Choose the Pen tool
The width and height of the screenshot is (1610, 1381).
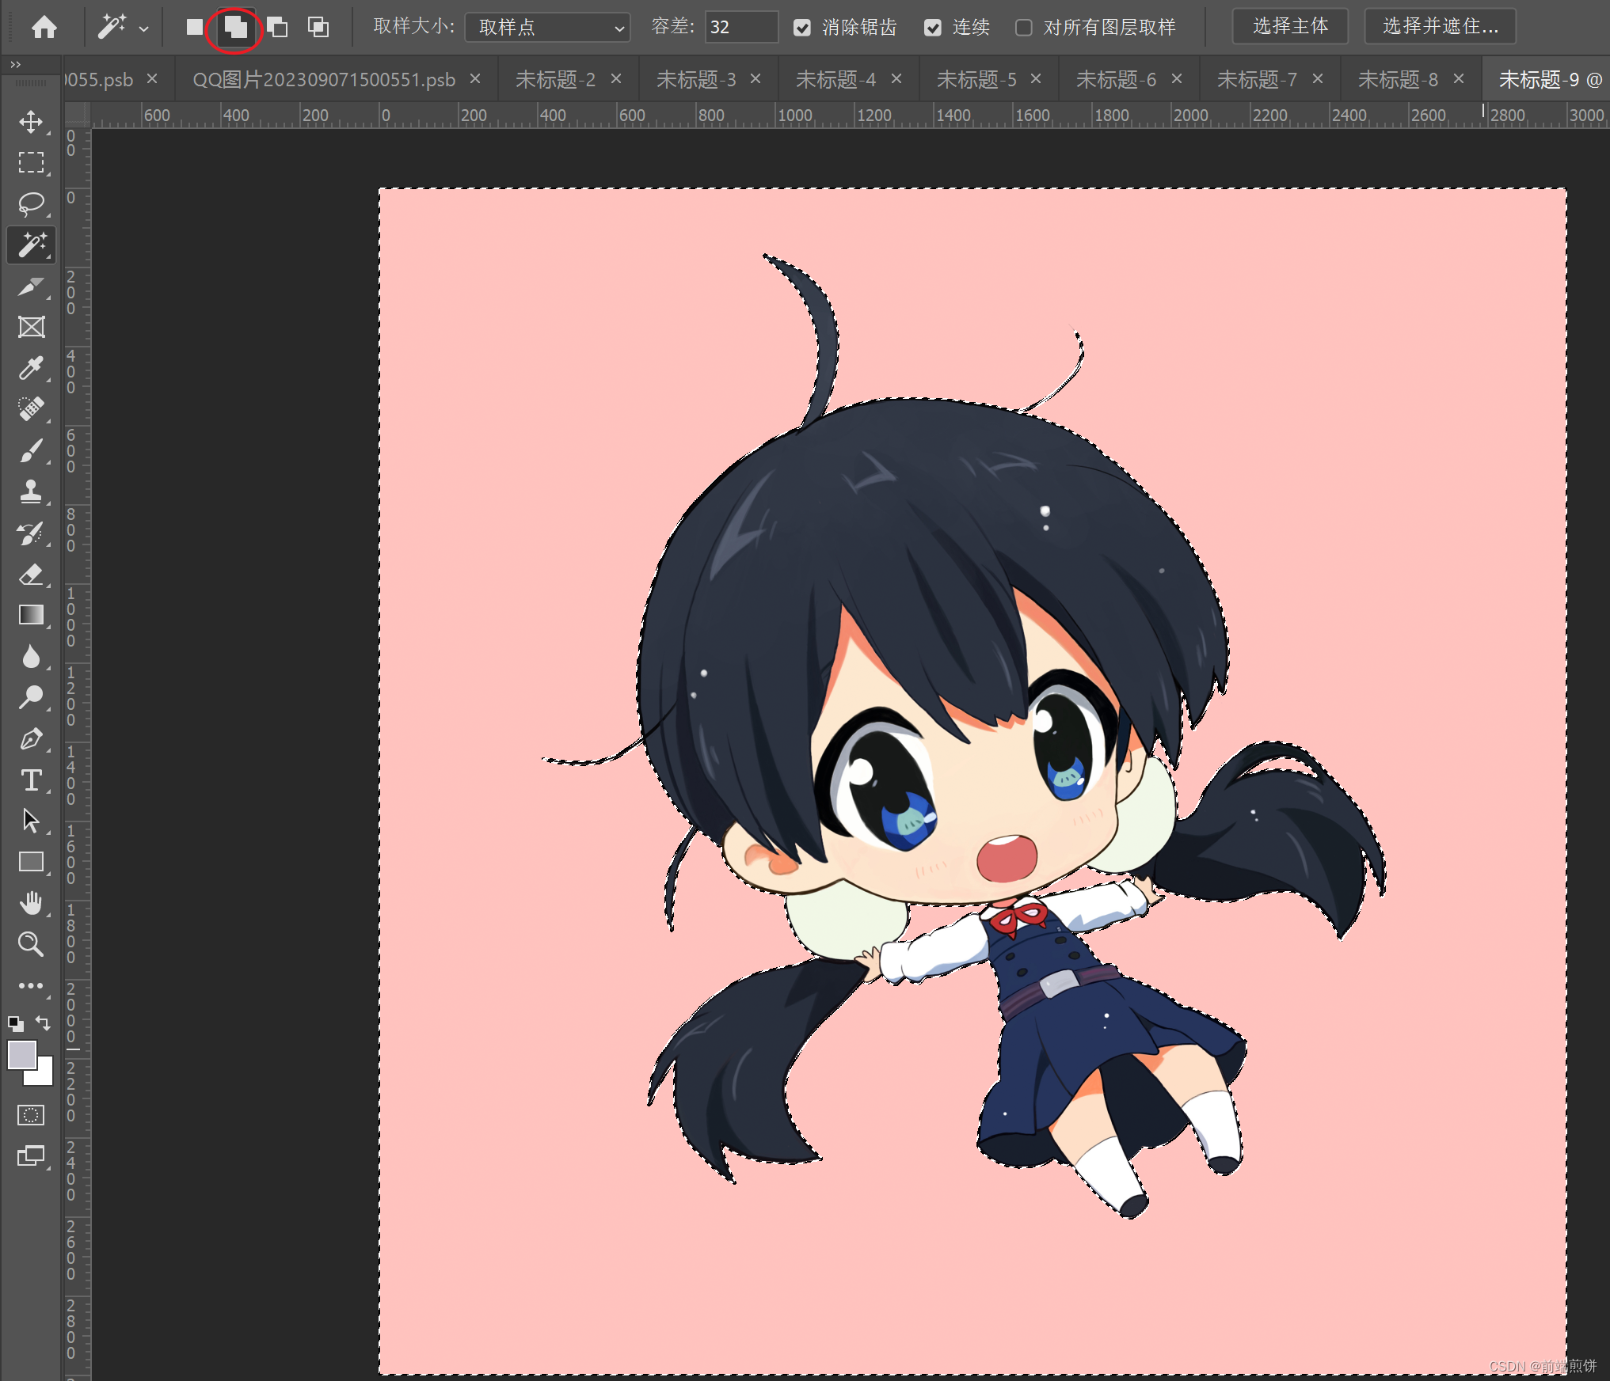[31, 739]
